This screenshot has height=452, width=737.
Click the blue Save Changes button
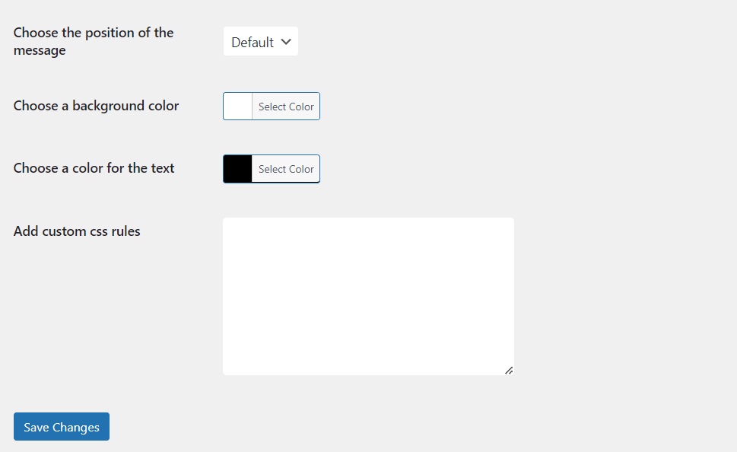(62, 427)
